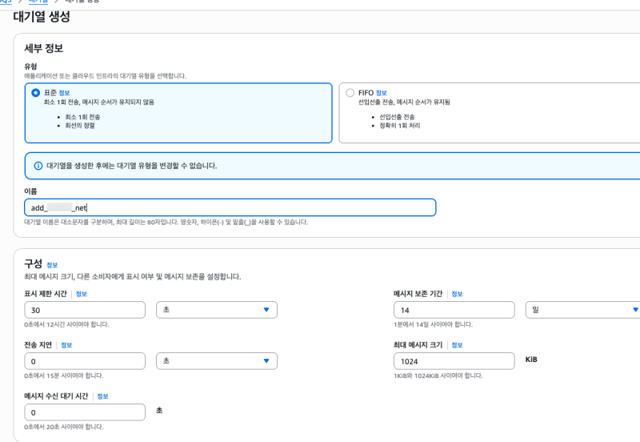
Task: Click the 메시지 수신 대기 시간 value field
Action: [x=85, y=412]
